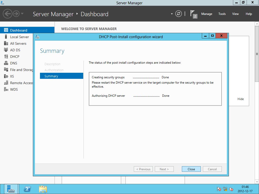Click the Dashboard sidebar label
Viewport: 259px width, 194px height.
[x=18, y=30]
